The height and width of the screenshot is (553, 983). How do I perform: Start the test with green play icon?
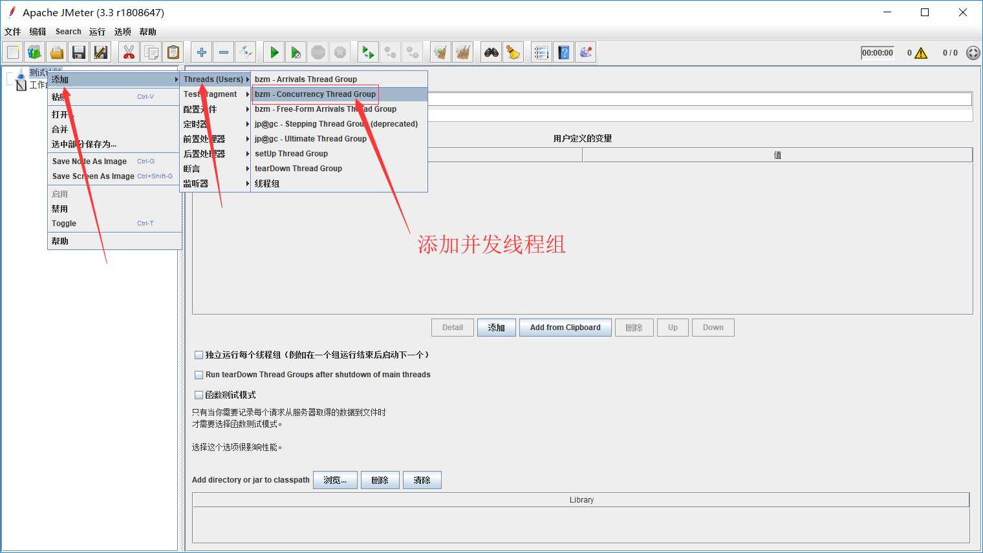point(274,52)
